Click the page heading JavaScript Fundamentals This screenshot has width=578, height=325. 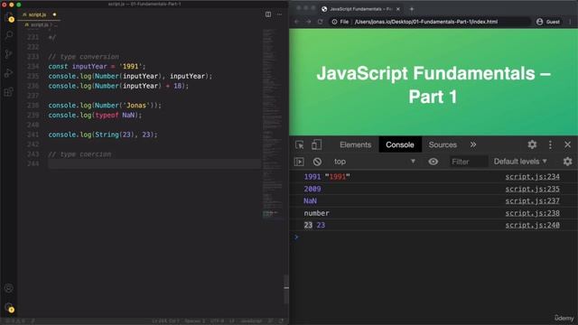point(433,84)
